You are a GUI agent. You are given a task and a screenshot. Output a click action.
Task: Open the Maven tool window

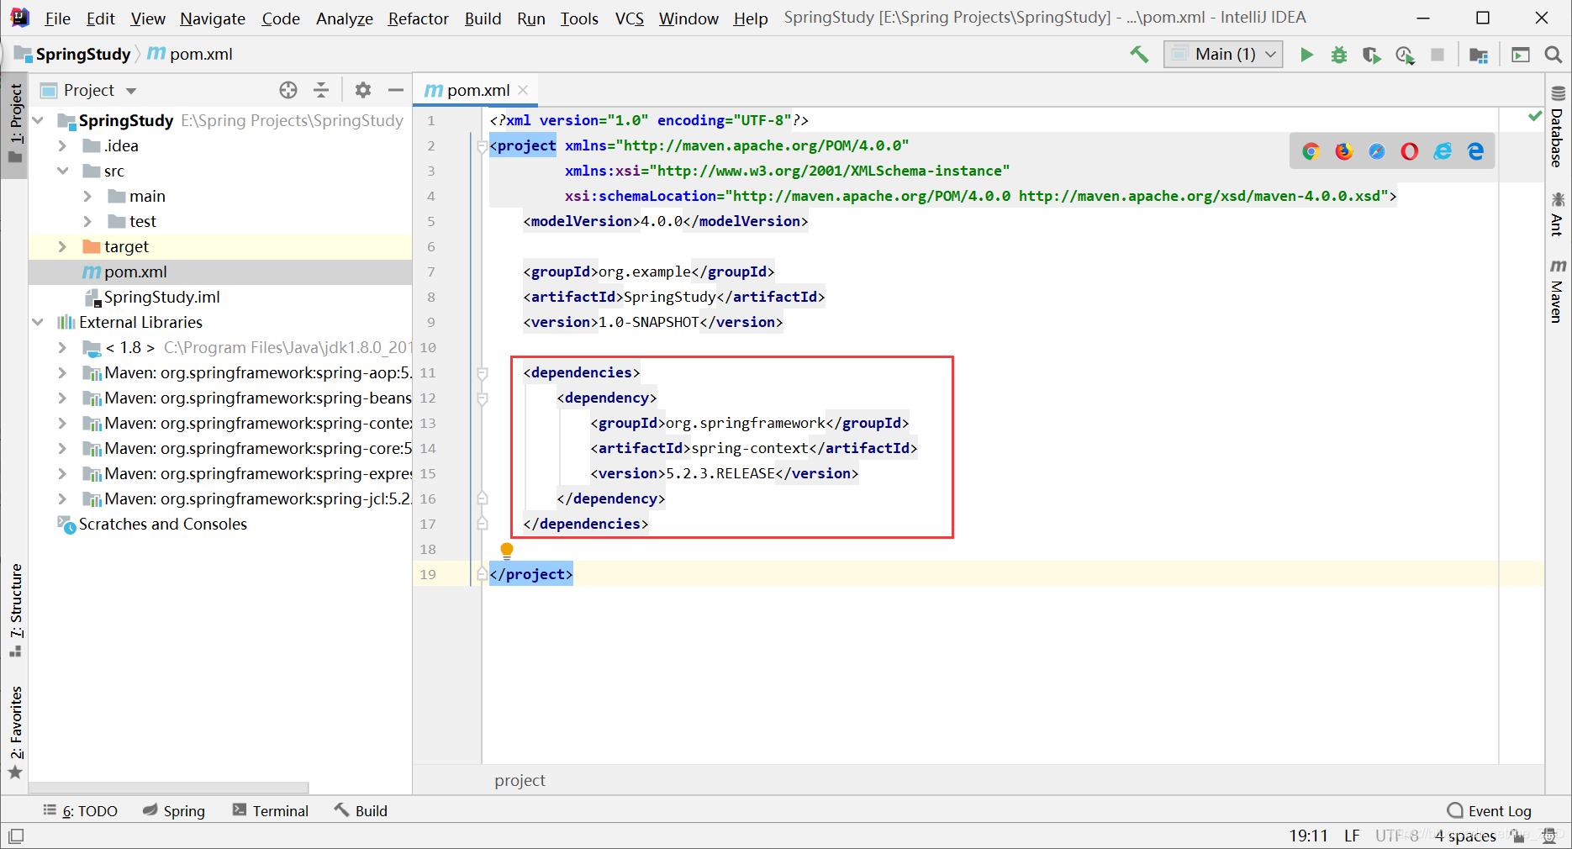(1558, 291)
